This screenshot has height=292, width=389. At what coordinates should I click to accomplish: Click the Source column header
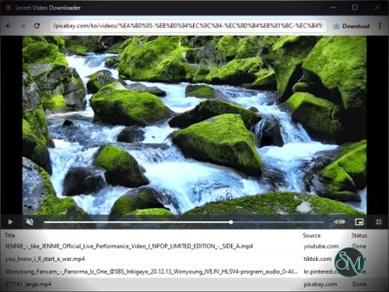pos(312,235)
